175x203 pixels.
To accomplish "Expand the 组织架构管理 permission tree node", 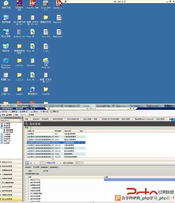I will (29, 182).
